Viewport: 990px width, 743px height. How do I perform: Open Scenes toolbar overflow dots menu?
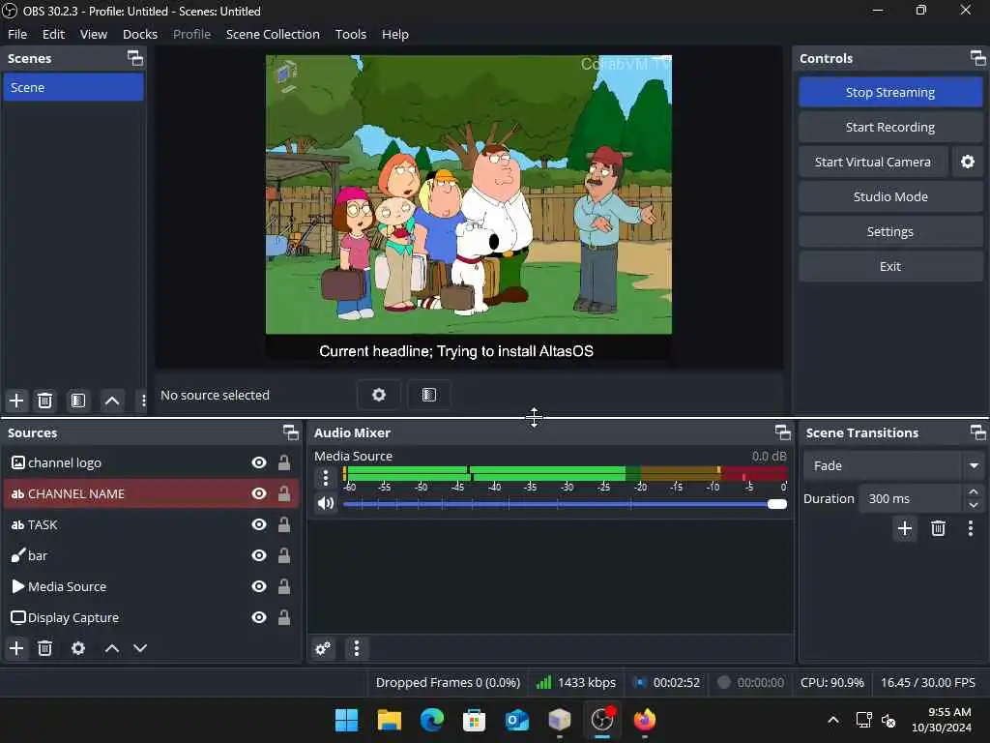click(x=143, y=401)
